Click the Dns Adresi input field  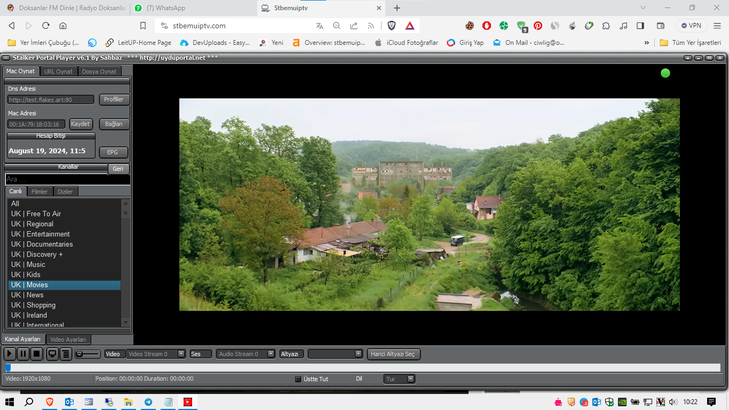(51, 100)
